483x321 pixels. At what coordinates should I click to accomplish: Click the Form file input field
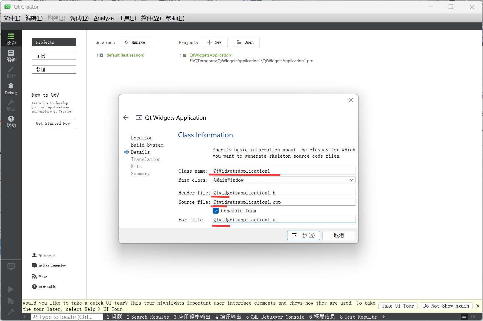coord(284,220)
